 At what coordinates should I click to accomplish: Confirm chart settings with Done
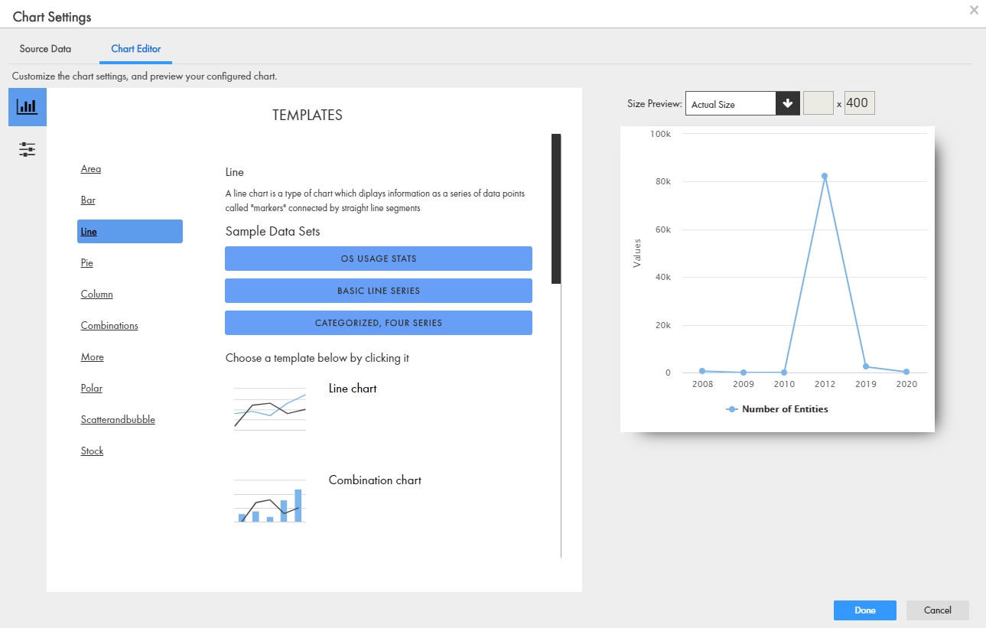pos(865,610)
